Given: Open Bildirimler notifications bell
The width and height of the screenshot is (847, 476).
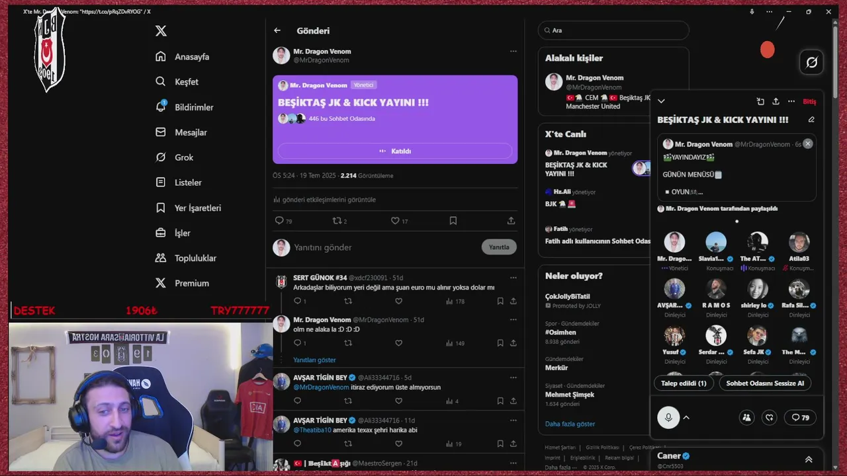Looking at the screenshot, I should [161, 107].
